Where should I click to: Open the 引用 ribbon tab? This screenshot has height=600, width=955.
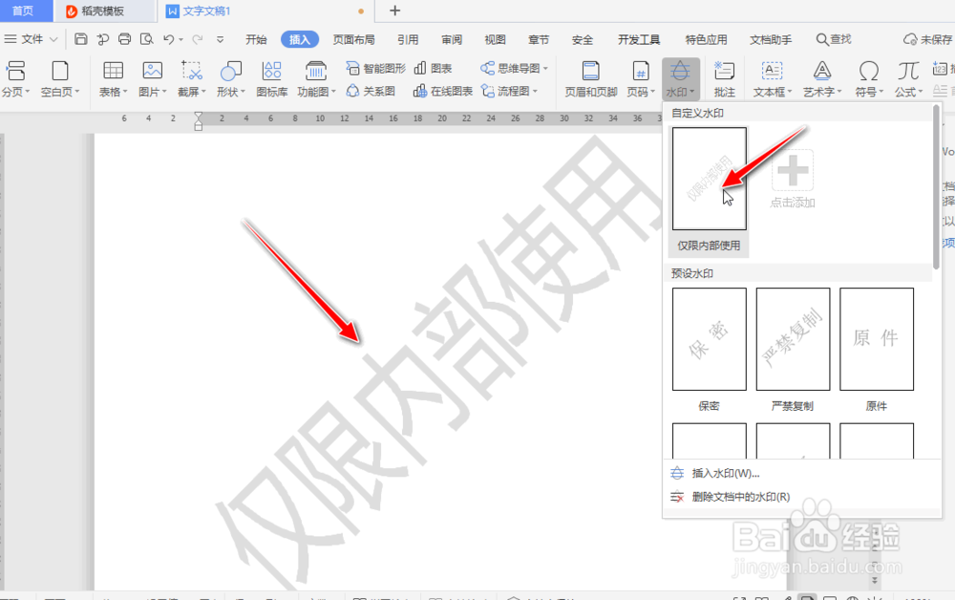coord(408,39)
